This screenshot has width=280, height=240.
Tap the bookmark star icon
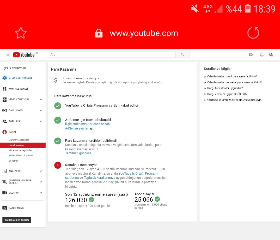(21, 33)
